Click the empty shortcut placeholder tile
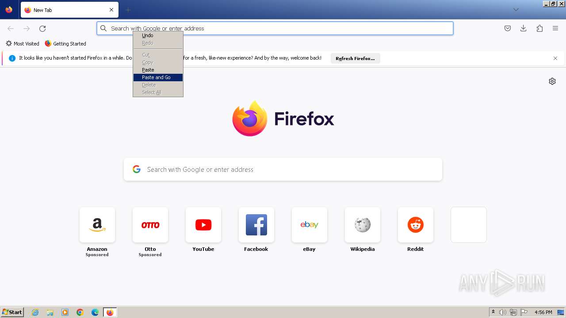566x318 pixels. tap(469, 225)
